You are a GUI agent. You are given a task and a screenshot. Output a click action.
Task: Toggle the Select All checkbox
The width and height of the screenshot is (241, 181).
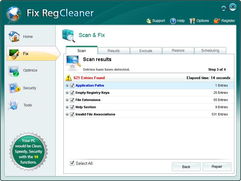point(72,163)
